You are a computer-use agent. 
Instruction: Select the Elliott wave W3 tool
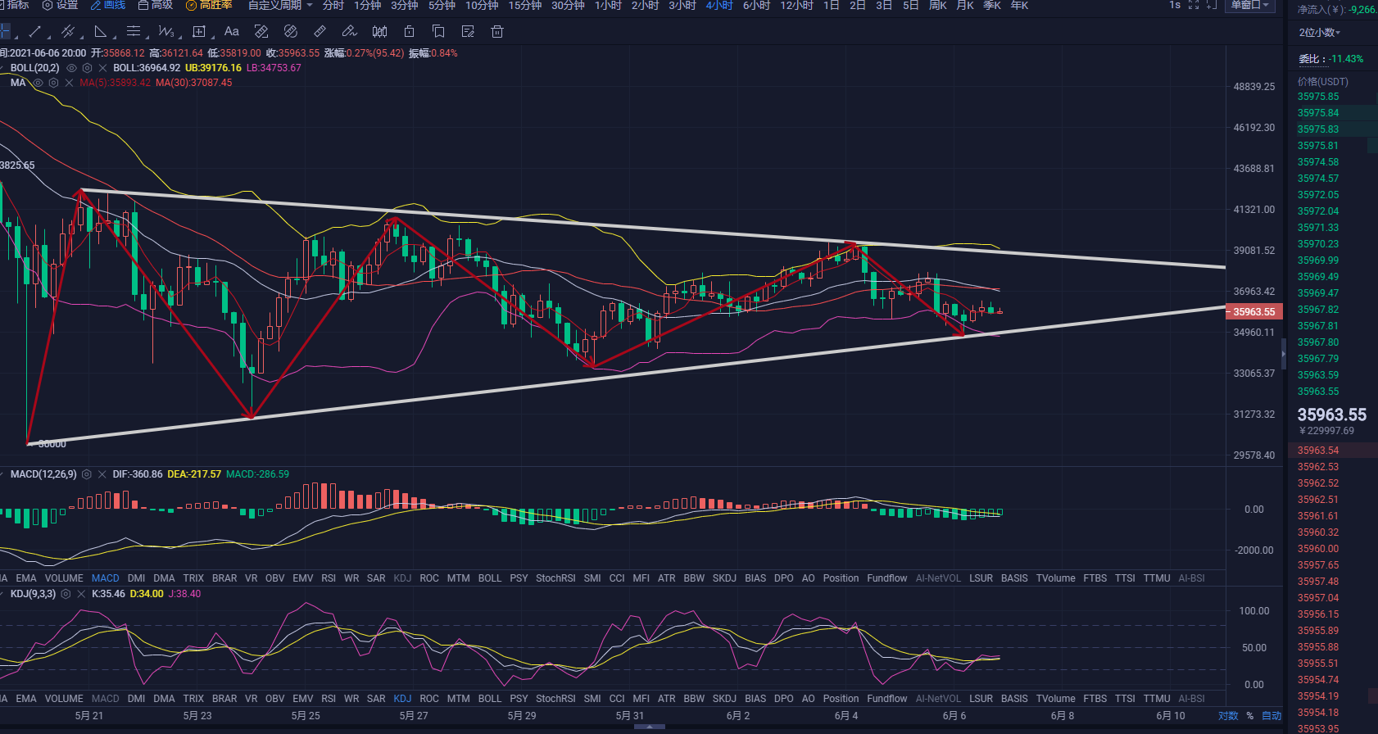165,32
